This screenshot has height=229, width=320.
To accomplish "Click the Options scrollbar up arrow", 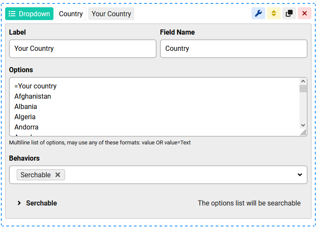I will (x=303, y=81).
